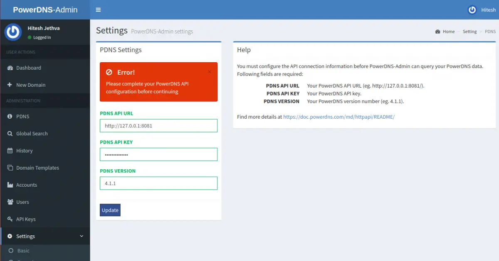Click the New Domain sidebar icon

pyautogui.click(x=10, y=85)
